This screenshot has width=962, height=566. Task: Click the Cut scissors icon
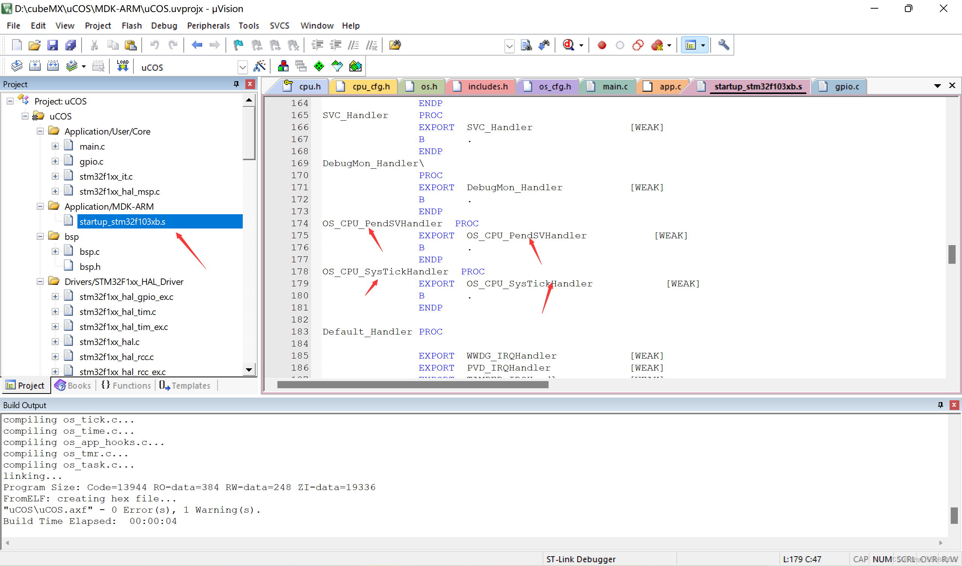point(94,45)
